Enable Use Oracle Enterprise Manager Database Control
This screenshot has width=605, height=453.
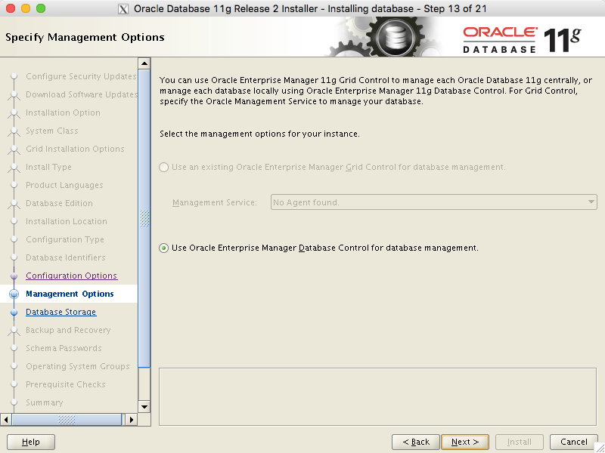163,247
